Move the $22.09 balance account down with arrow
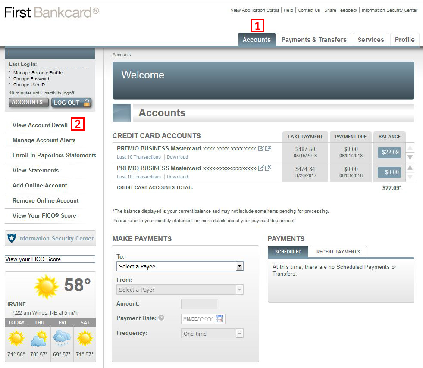Viewport: 423px width, 368px height. tap(410, 157)
